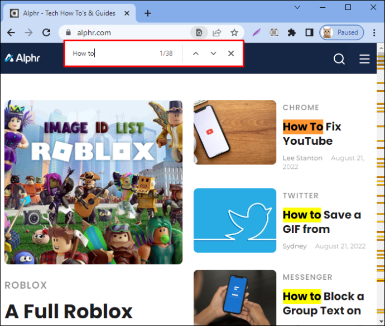Bookmark this tab with the star
The height and width of the screenshot is (326, 385).
point(234,32)
